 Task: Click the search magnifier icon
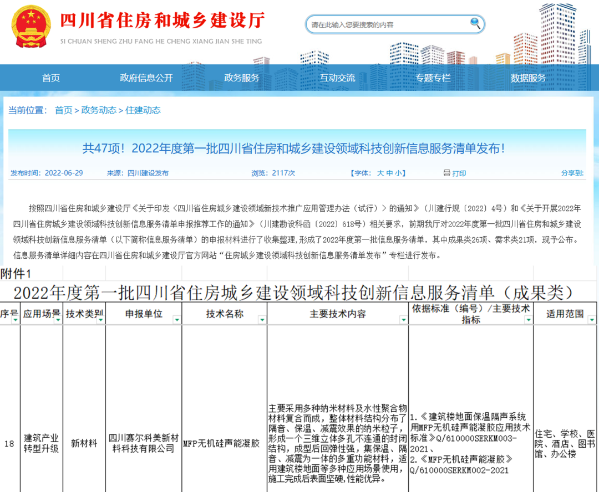tap(476, 24)
